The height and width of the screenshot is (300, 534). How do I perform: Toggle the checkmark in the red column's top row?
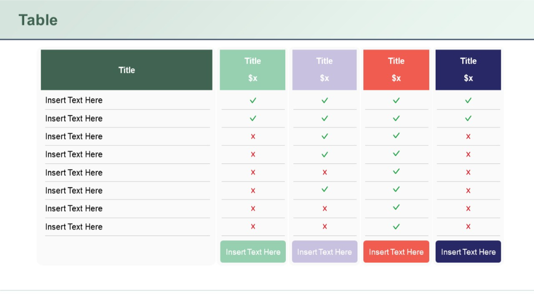[x=396, y=100]
